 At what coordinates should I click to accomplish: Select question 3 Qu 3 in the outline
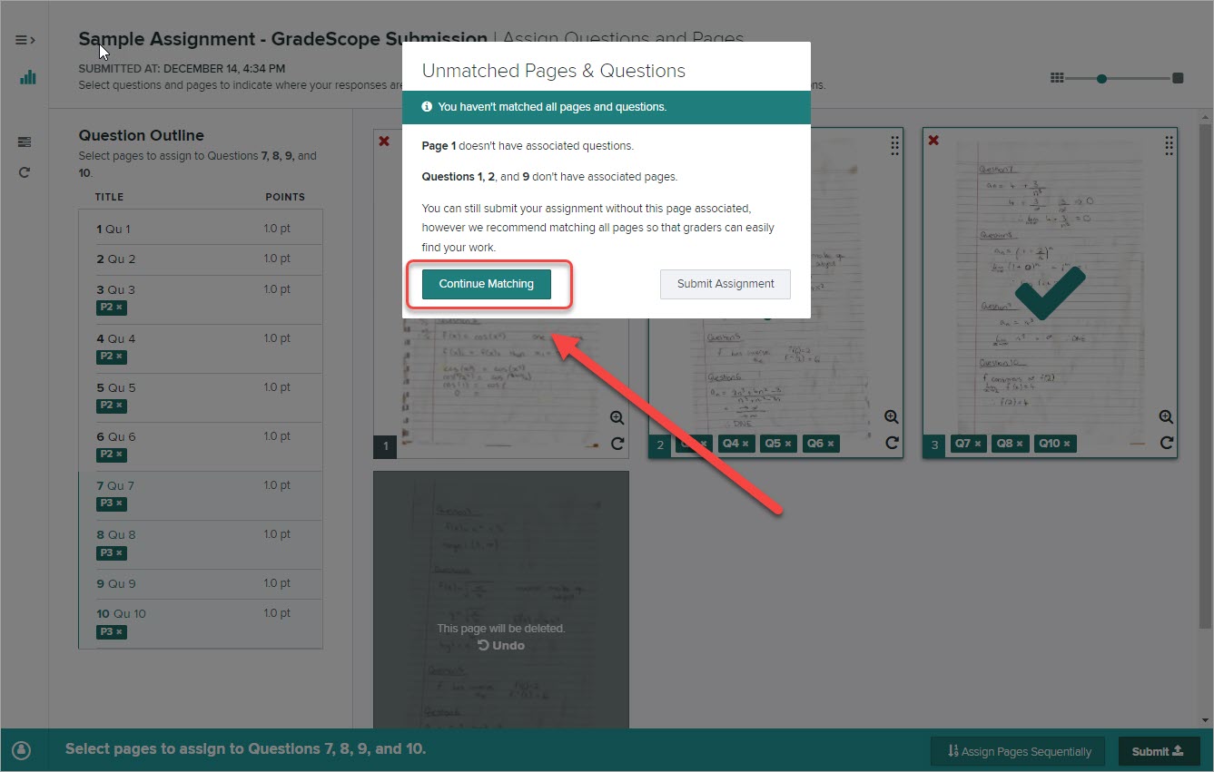click(201, 299)
